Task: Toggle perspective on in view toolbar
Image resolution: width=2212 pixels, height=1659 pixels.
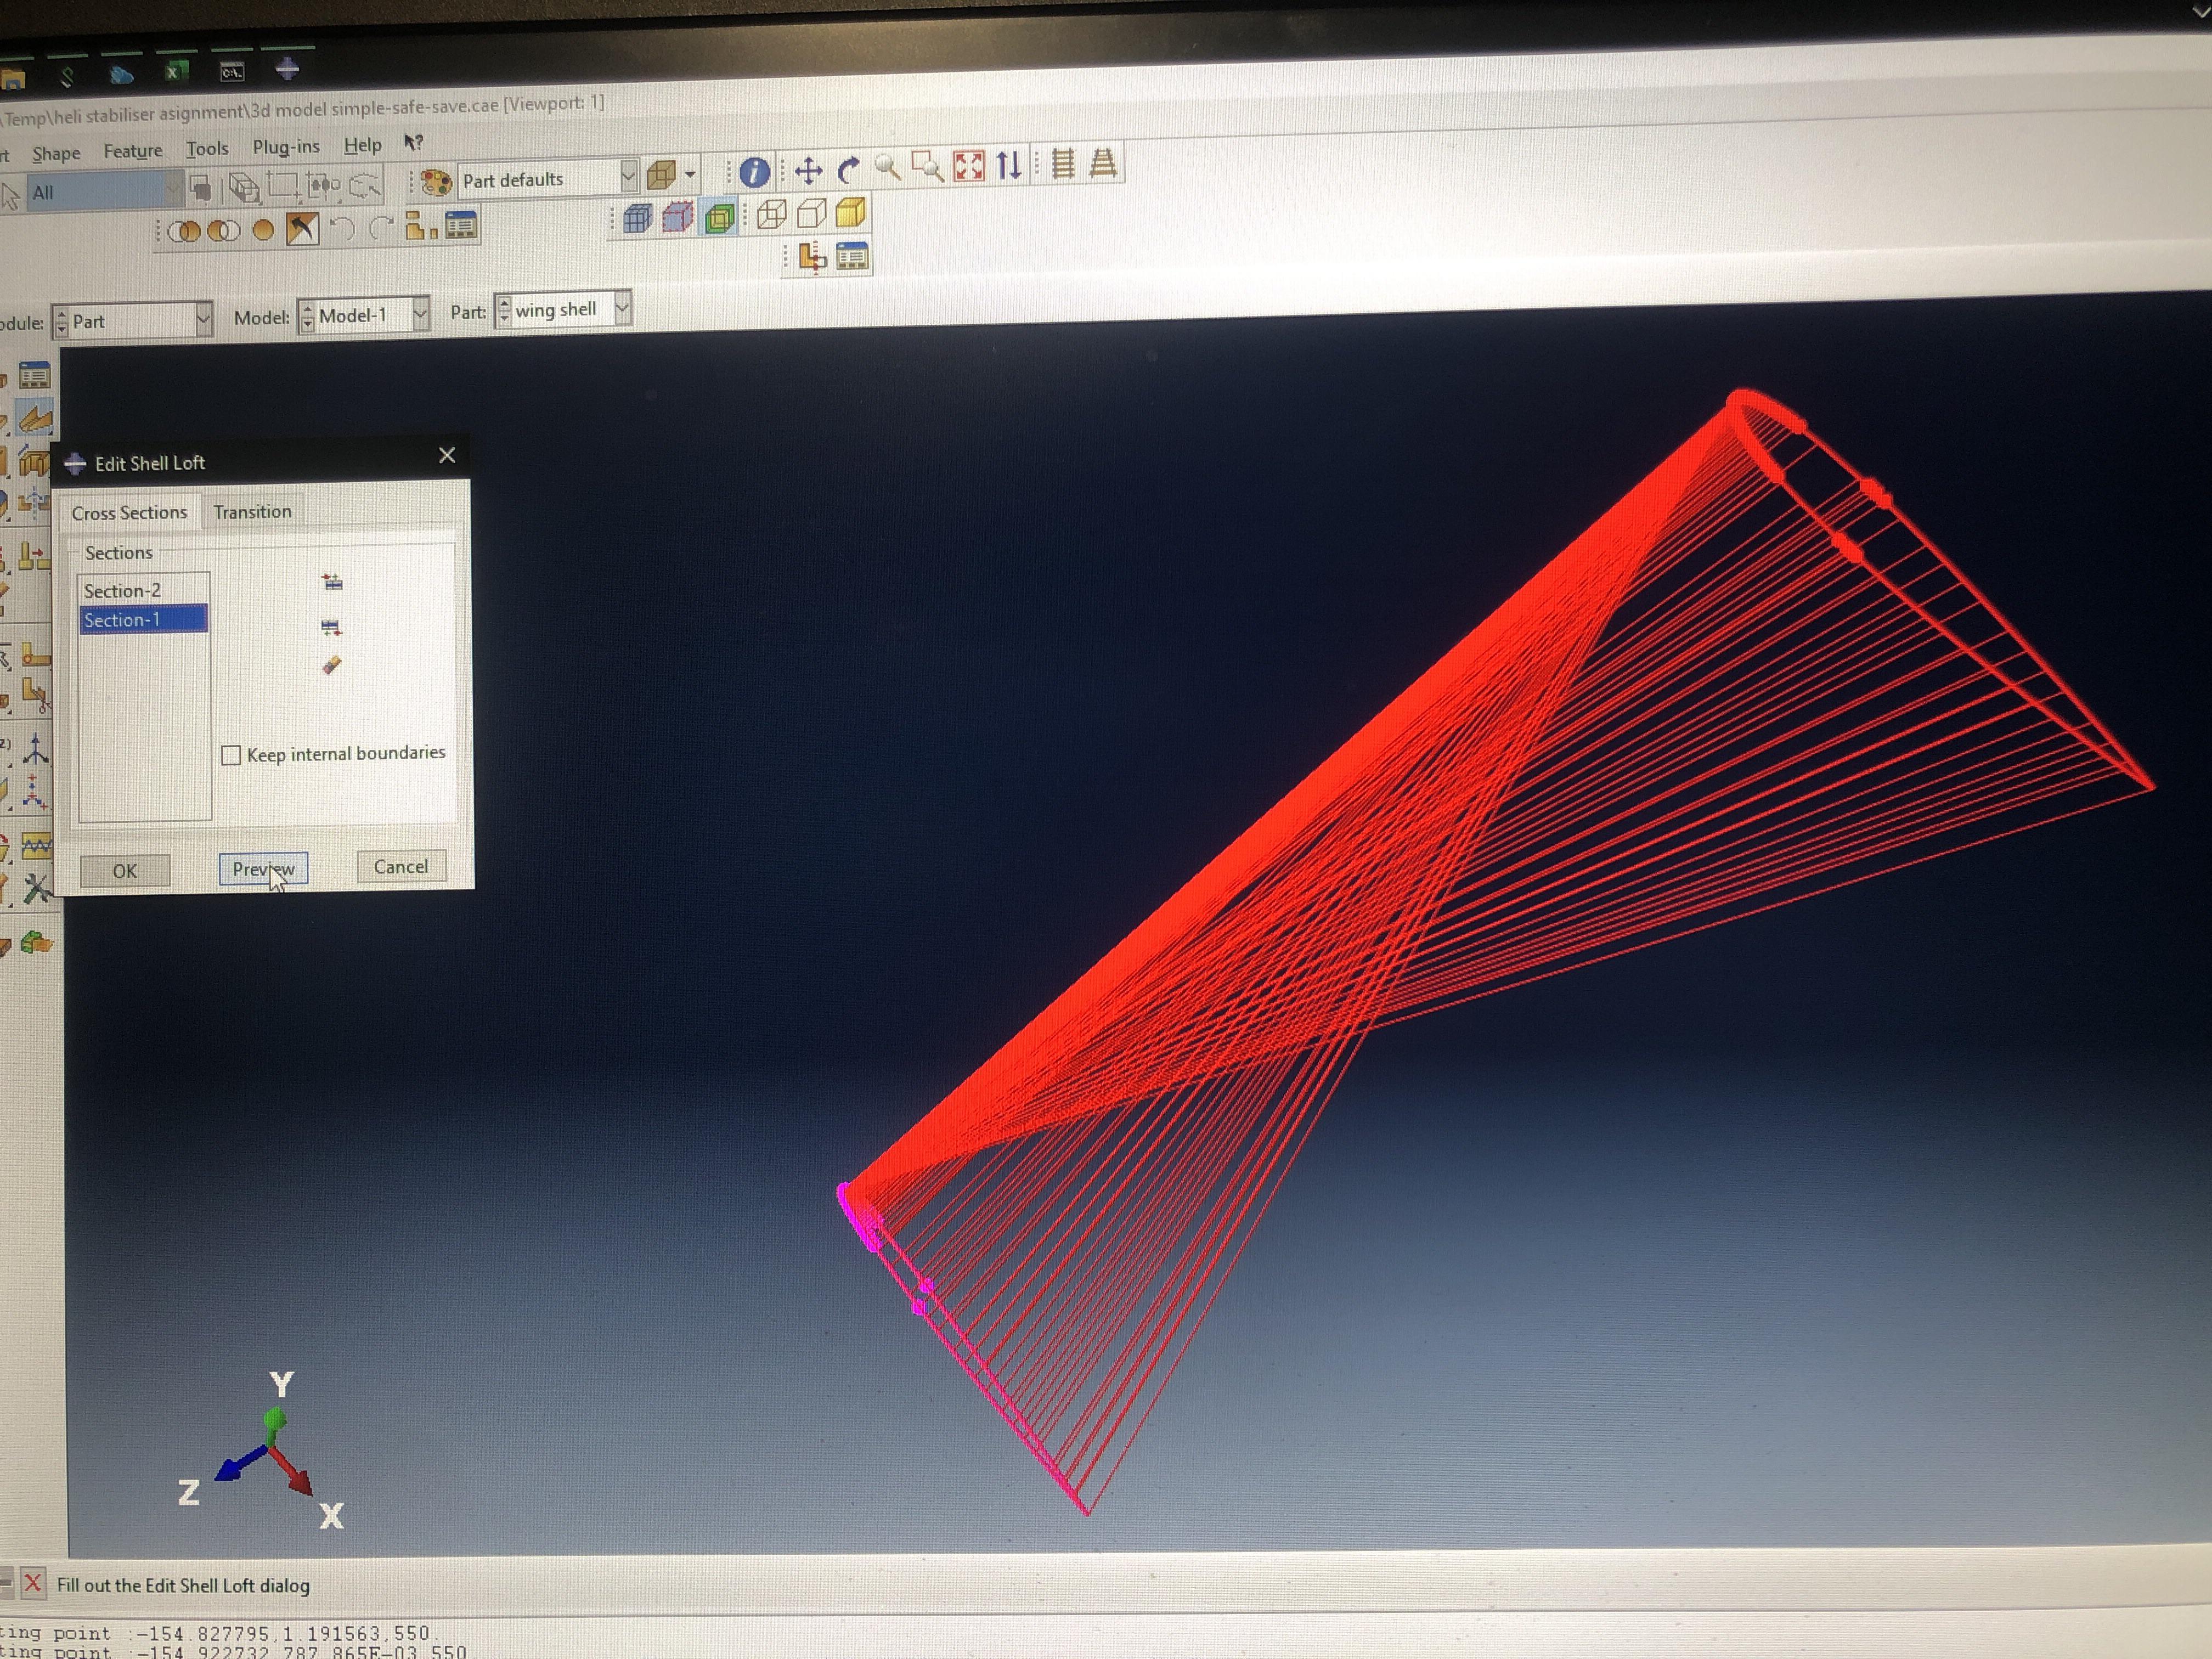Action: [1103, 163]
